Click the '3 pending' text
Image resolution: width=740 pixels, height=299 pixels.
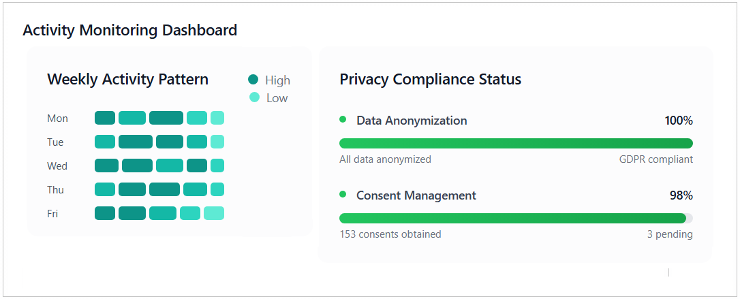tap(670, 234)
